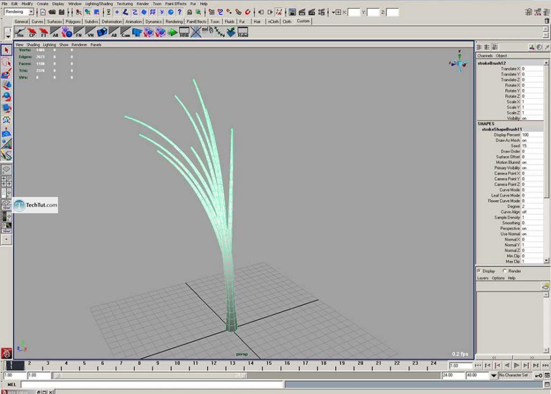The width and height of the screenshot is (551, 394).
Task: Open the Lighting/Shading menu
Action: [x=99, y=3]
